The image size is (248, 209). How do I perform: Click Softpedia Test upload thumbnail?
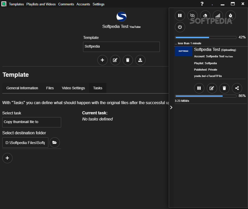(184, 51)
